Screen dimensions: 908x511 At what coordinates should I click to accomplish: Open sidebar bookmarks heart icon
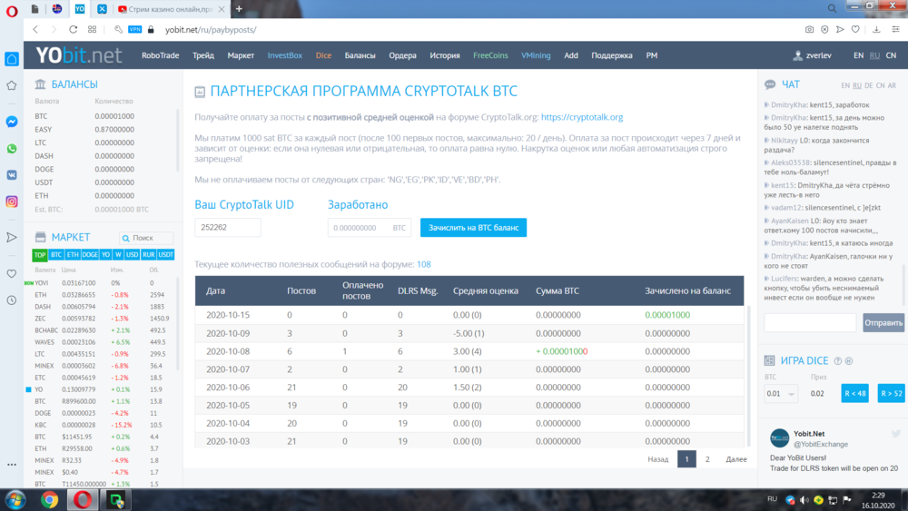pyautogui.click(x=12, y=273)
